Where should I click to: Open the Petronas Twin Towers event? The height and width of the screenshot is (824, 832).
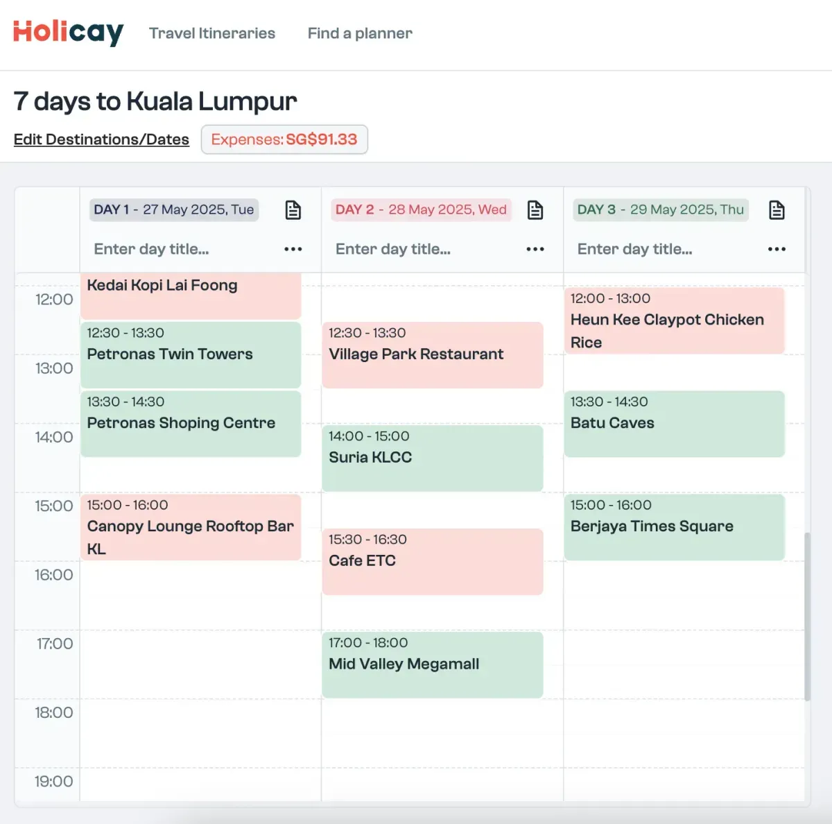coord(191,354)
